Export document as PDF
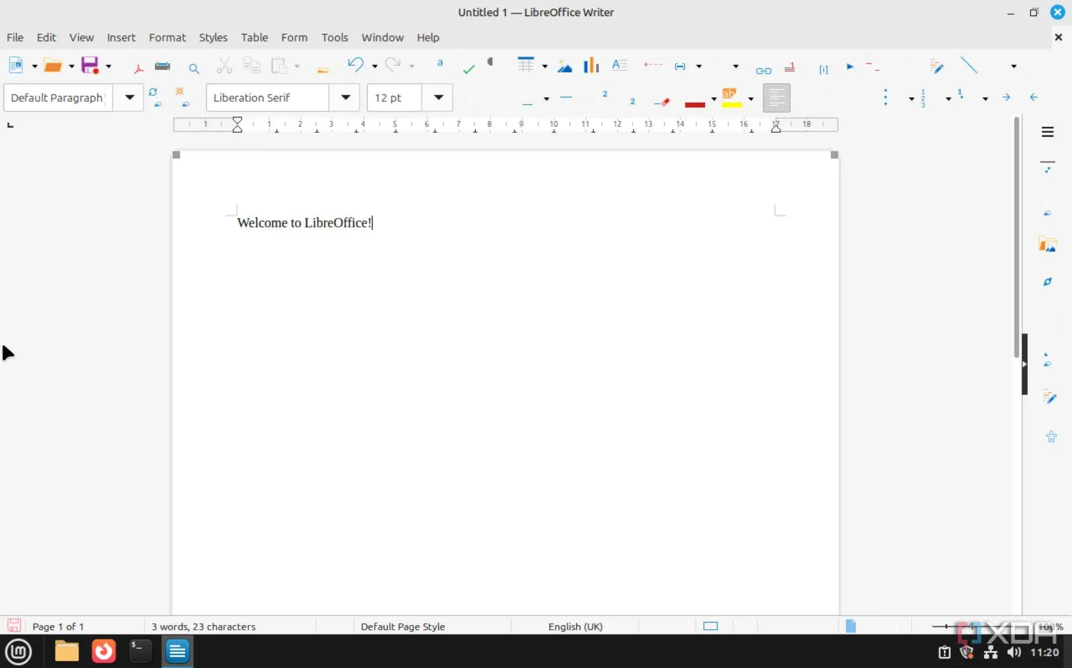The height and width of the screenshot is (668, 1072). [x=139, y=67]
